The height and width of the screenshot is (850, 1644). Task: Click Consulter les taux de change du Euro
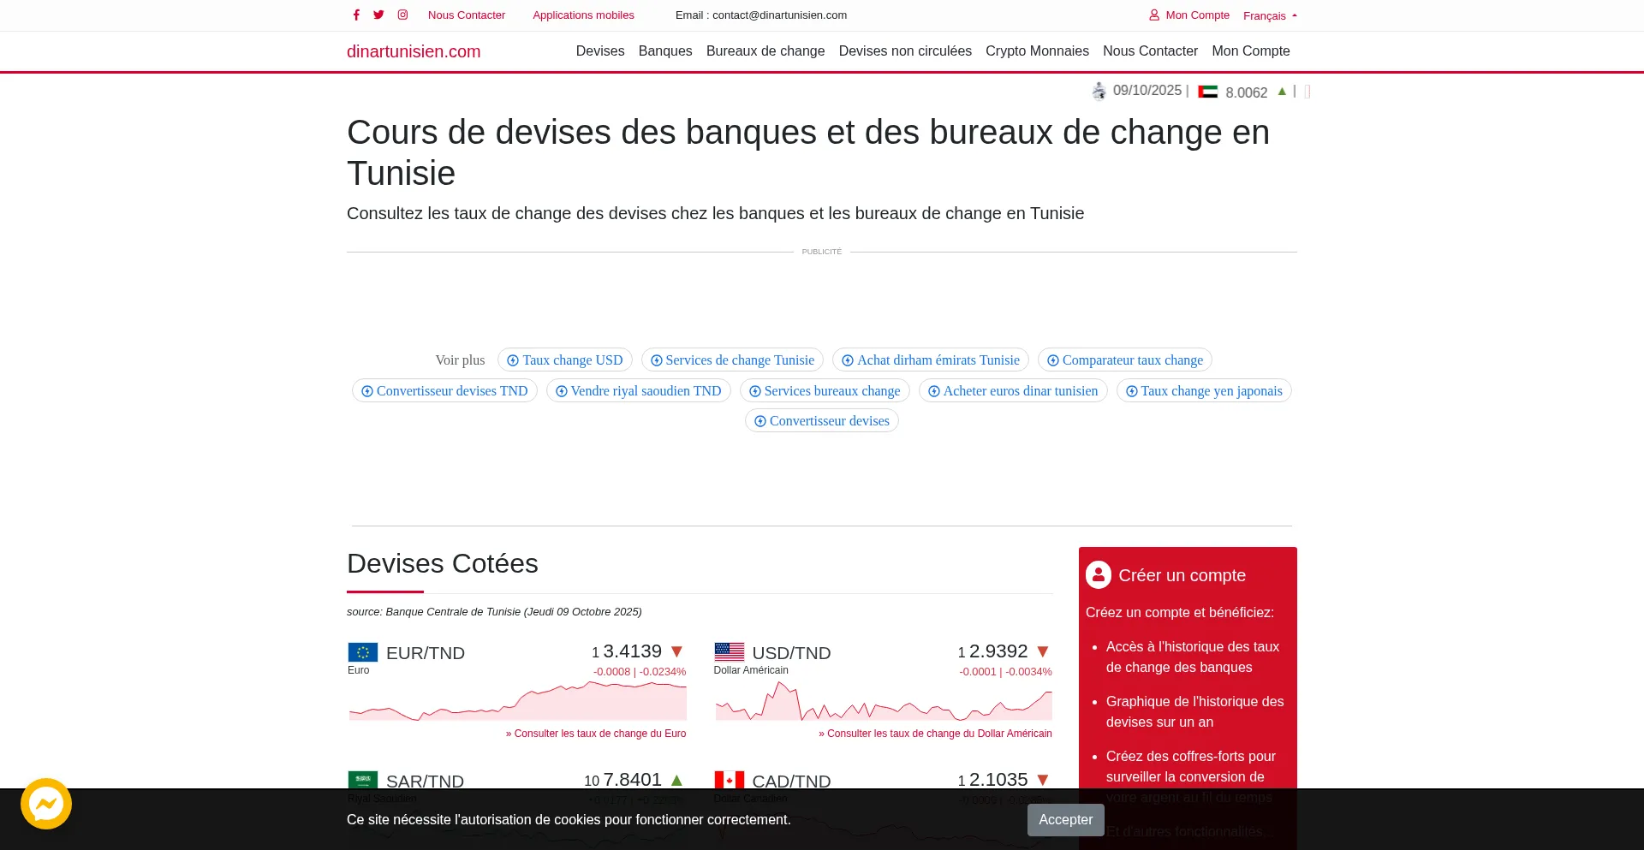coord(596,734)
